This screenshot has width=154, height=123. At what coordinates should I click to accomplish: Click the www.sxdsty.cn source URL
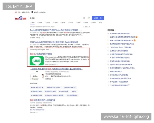(x=39, y=50)
